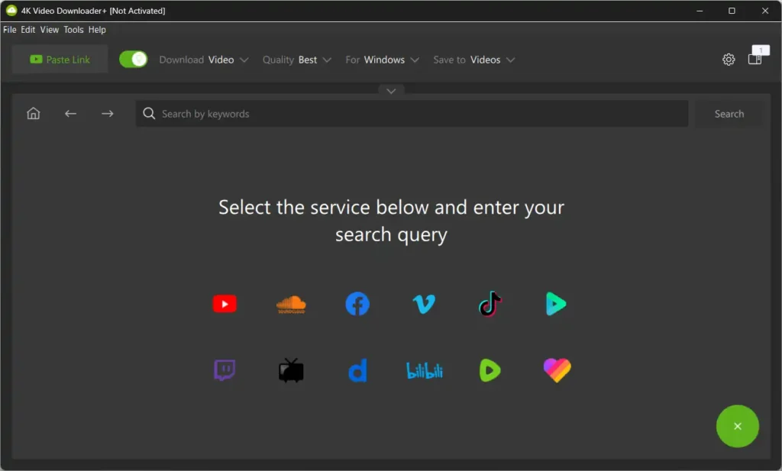Image resolution: width=782 pixels, height=471 pixels.
Task: Pick the Vimeo service icon
Action: pyautogui.click(x=423, y=305)
